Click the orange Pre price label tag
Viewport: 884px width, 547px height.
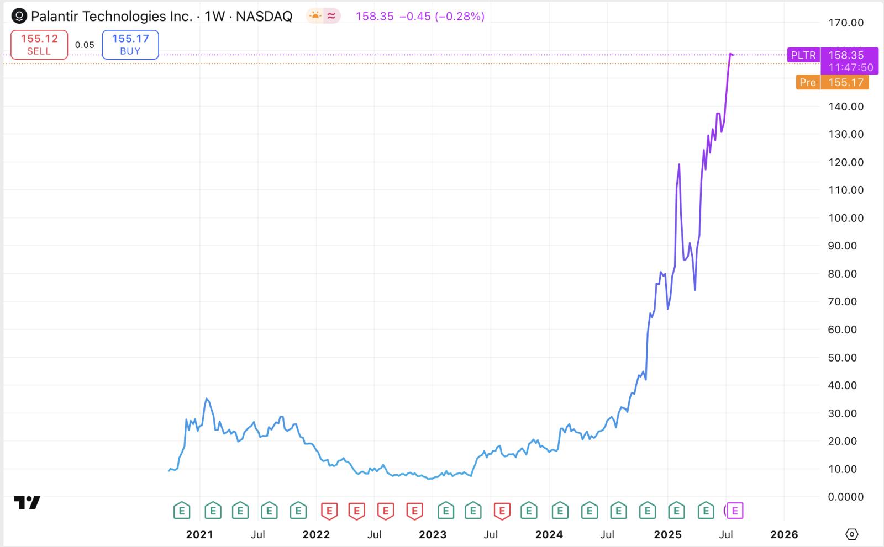pyautogui.click(x=807, y=82)
